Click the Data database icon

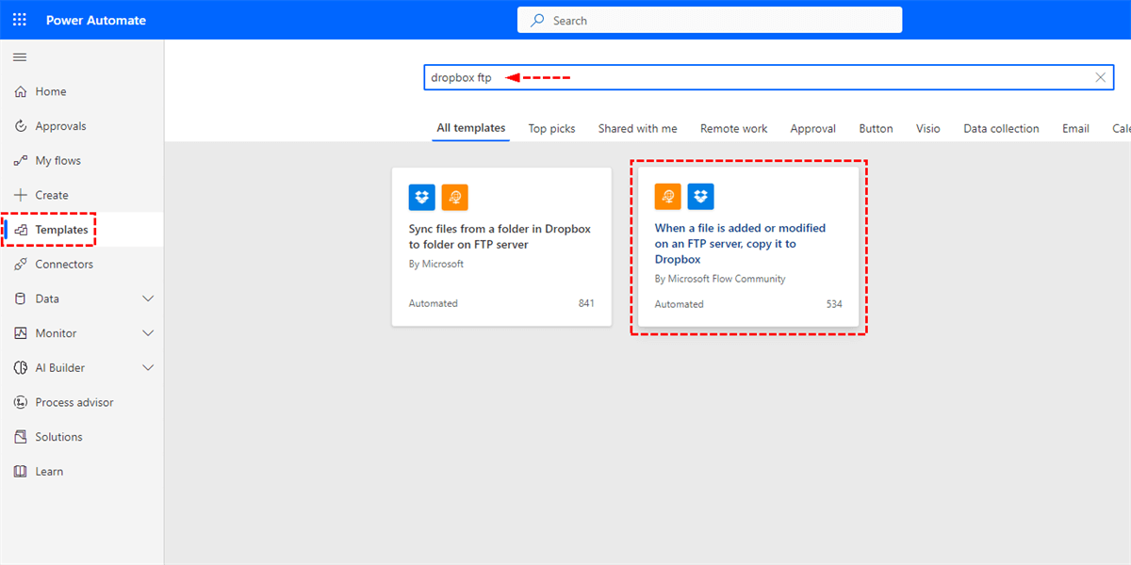21,299
